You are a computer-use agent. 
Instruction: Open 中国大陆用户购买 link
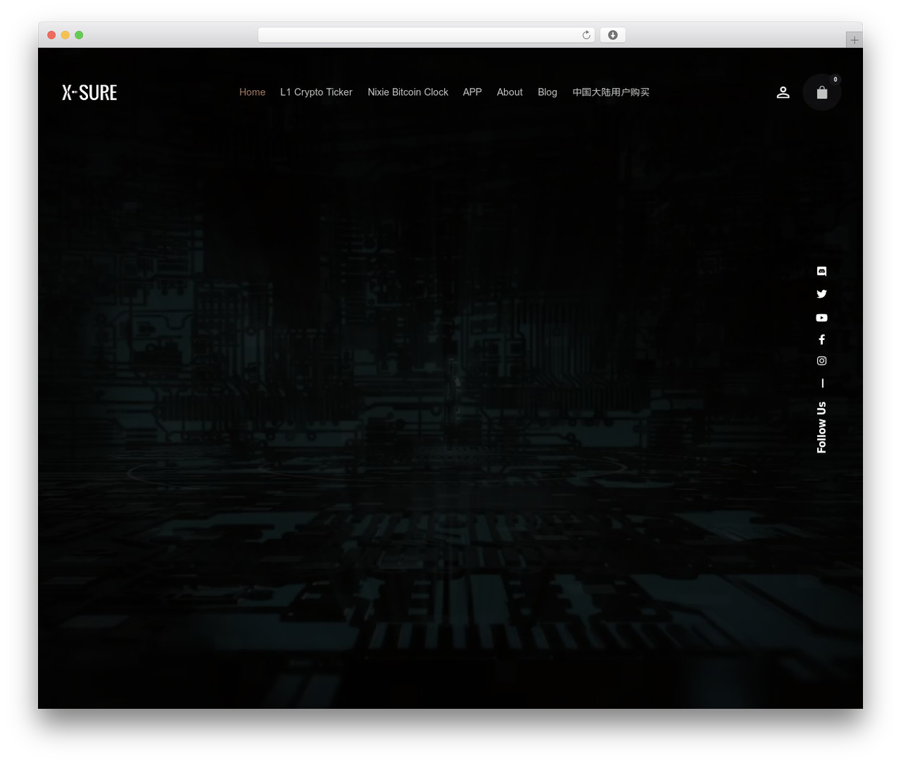(610, 92)
